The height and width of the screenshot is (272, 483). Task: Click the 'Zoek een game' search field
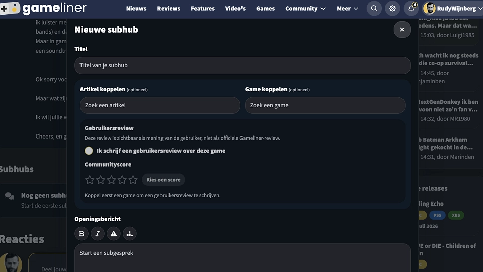325,105
